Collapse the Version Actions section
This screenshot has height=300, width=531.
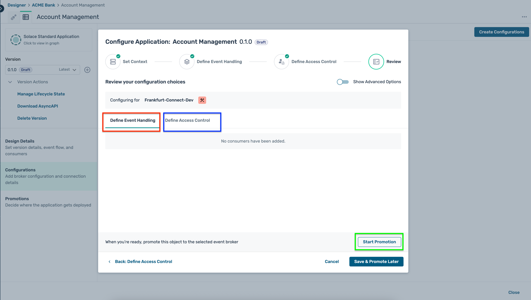[10, 82]
